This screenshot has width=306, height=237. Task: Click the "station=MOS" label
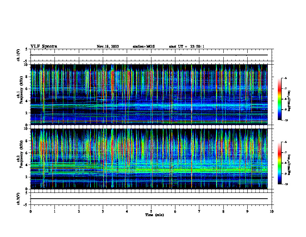tap(144, 46)
